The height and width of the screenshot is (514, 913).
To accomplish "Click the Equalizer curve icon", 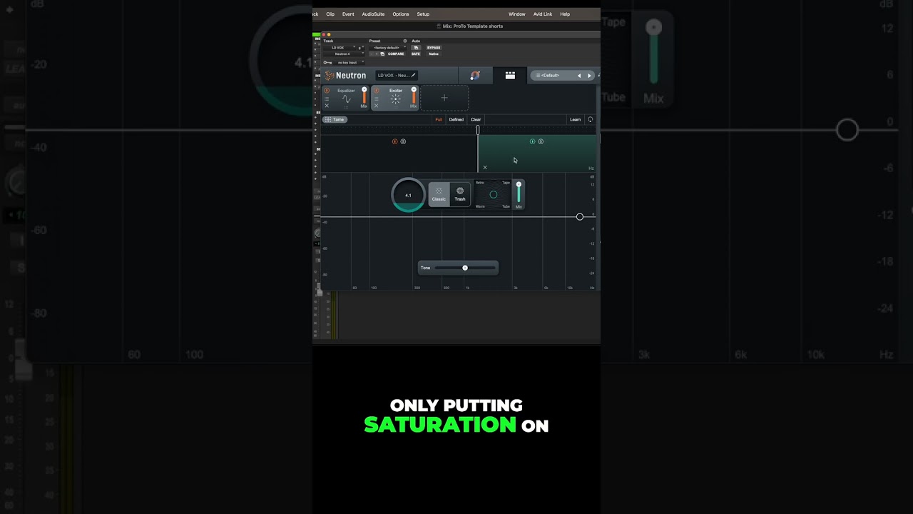I will point(346,100).
